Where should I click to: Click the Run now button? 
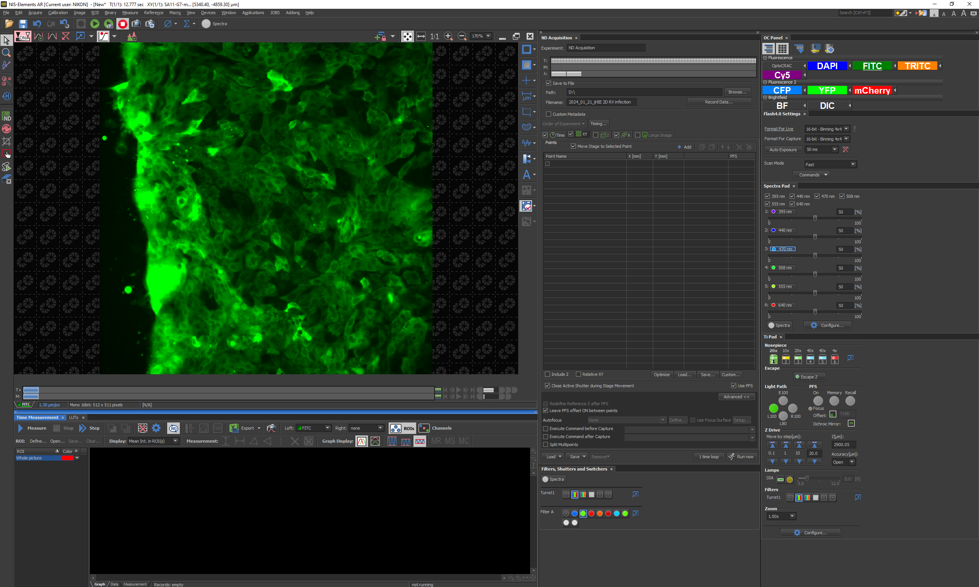point(742,457)
